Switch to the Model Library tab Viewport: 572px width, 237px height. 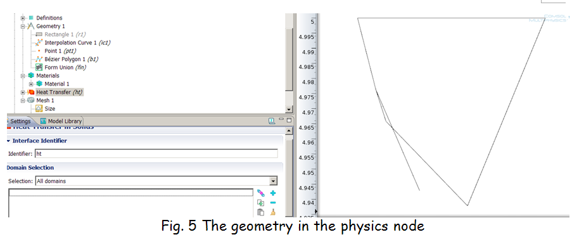point(61,121)
